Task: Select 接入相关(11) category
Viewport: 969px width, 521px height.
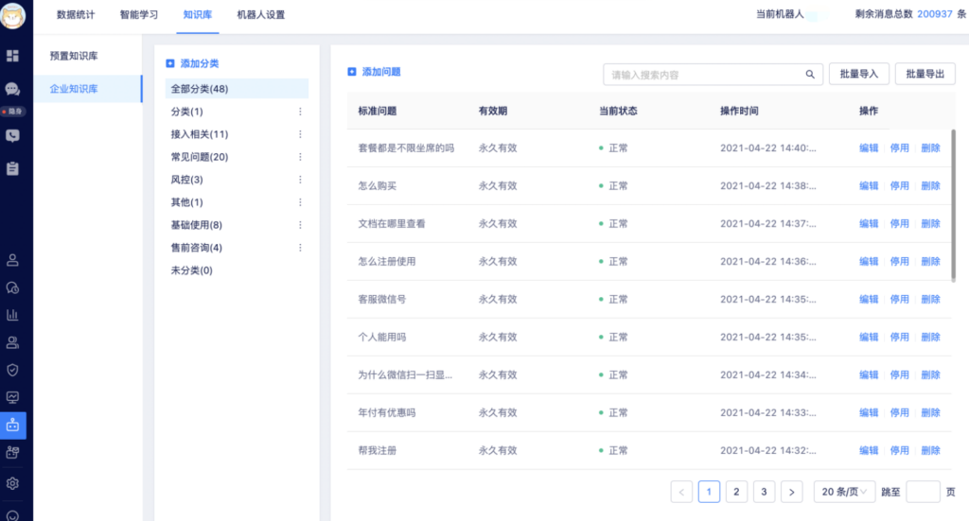Action: pos(200,134)
